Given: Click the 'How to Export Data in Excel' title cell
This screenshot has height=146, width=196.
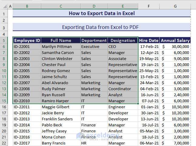Looking at the screenshot, I should [101, 13].
